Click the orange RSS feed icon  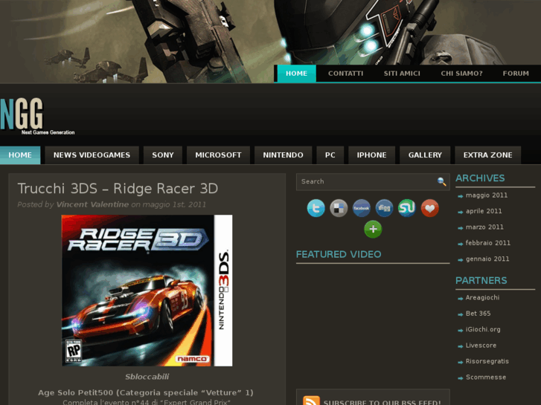[x=311, y=401]
